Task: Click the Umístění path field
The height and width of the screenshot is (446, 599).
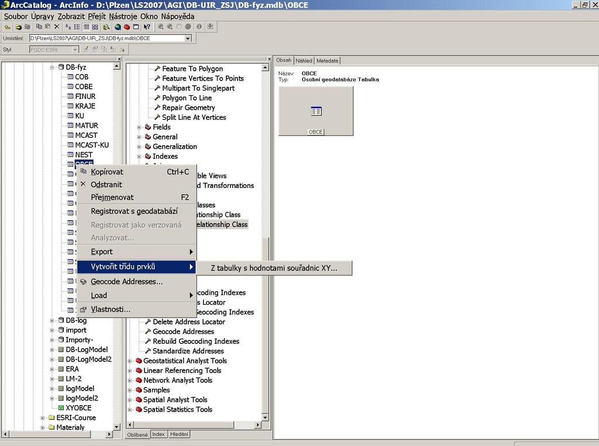Action: point(107,38)
